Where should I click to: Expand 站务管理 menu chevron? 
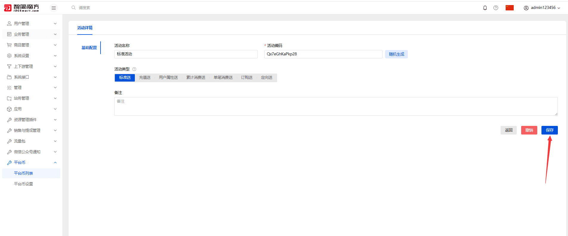55,98
